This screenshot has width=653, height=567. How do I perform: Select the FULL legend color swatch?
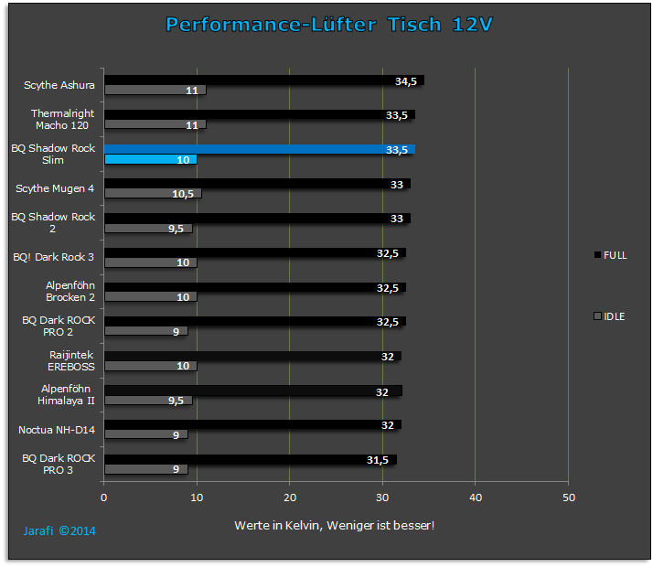[x=597, y=255]
